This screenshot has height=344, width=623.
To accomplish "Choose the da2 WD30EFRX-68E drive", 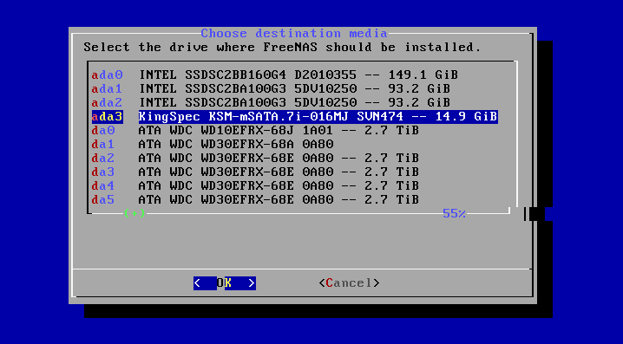I will click(x=255, y=159).
